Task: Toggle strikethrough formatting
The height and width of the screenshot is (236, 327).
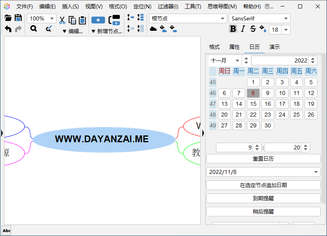Action: 252,29
